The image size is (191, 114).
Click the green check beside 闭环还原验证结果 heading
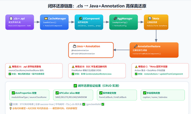point(75,86)
